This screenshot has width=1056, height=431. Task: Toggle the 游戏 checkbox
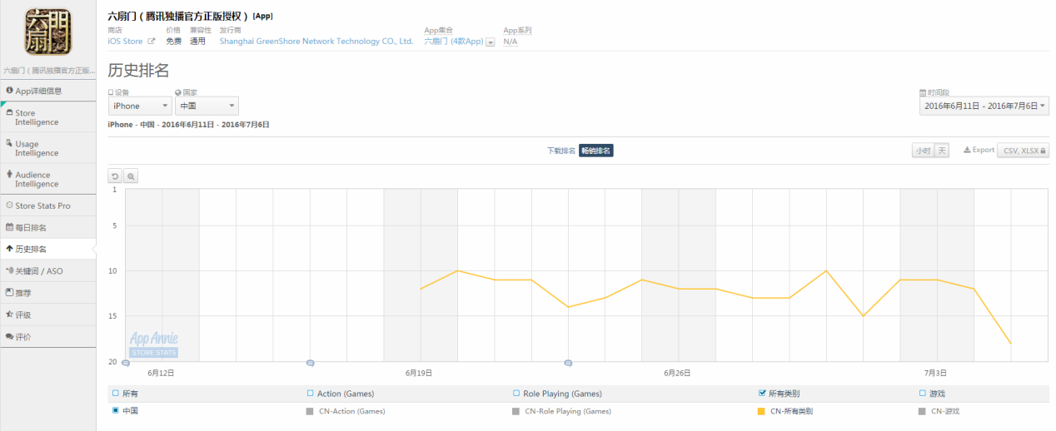click(922, 394)
